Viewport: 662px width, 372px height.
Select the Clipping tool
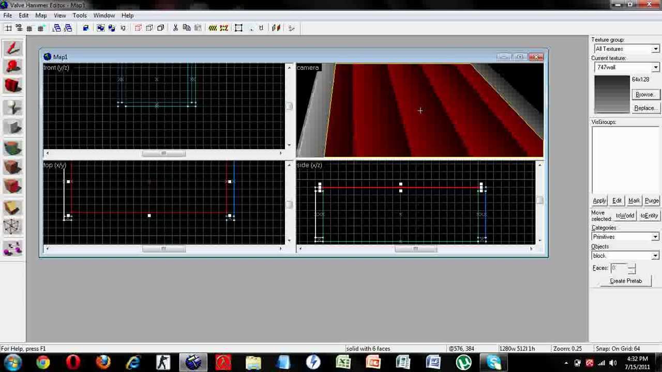click(x=12, y=208)
